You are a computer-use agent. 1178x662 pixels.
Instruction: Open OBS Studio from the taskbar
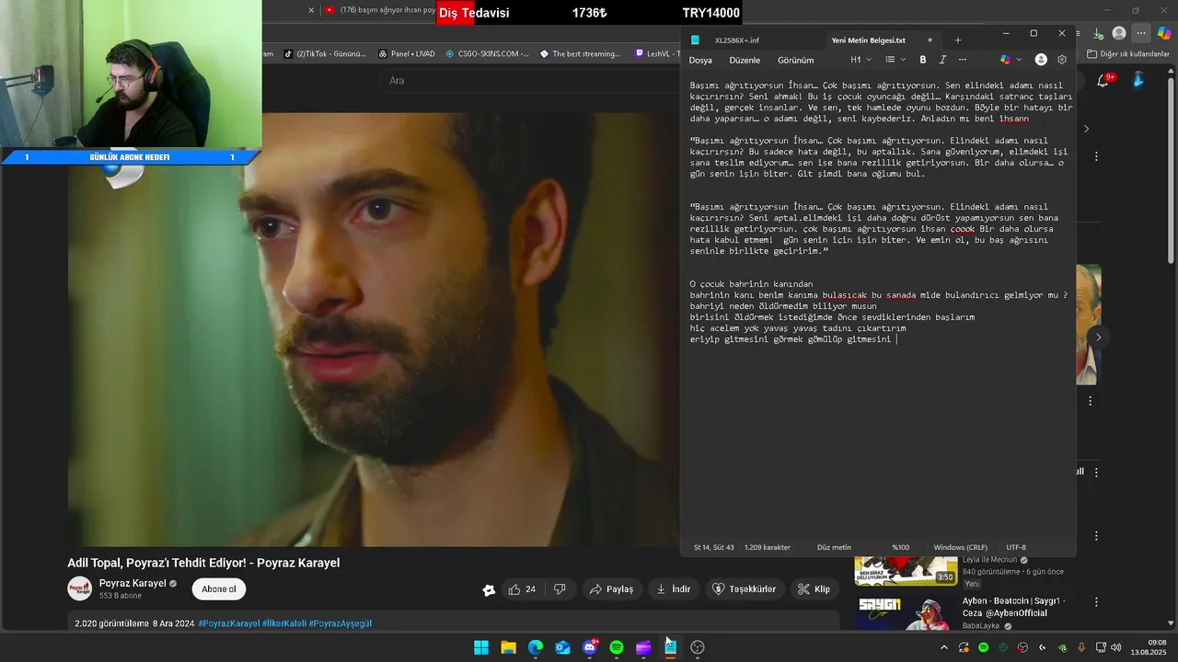point(698,647)
